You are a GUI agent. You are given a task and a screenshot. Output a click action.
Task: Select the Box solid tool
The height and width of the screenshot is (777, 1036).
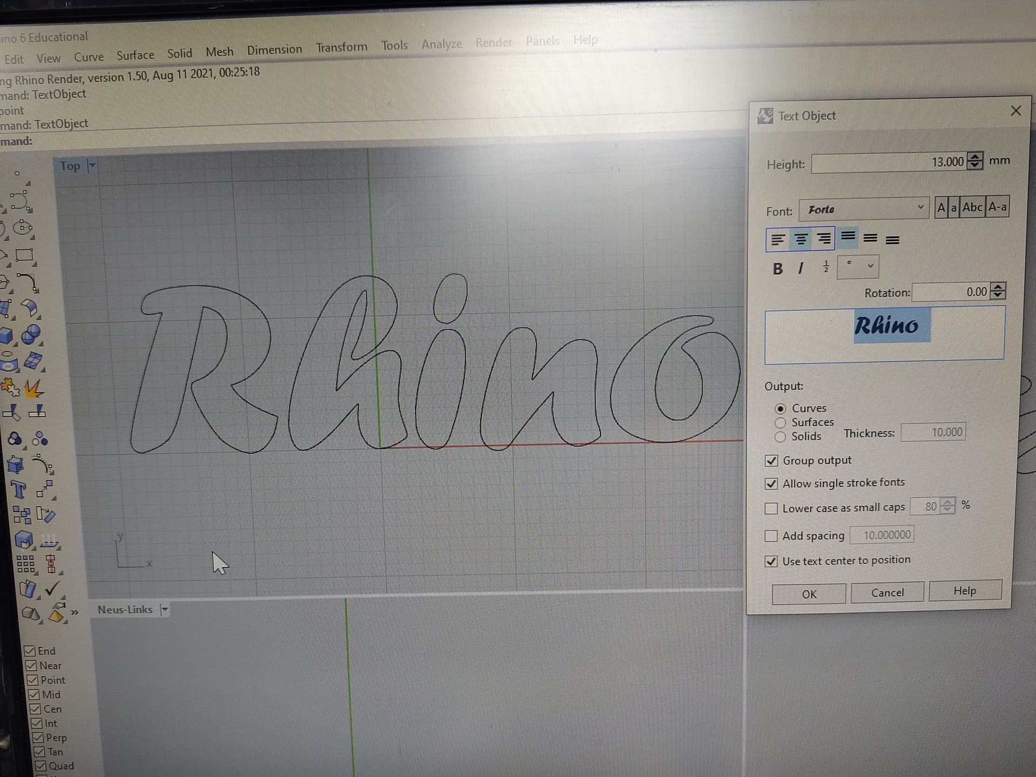(6, 336)
